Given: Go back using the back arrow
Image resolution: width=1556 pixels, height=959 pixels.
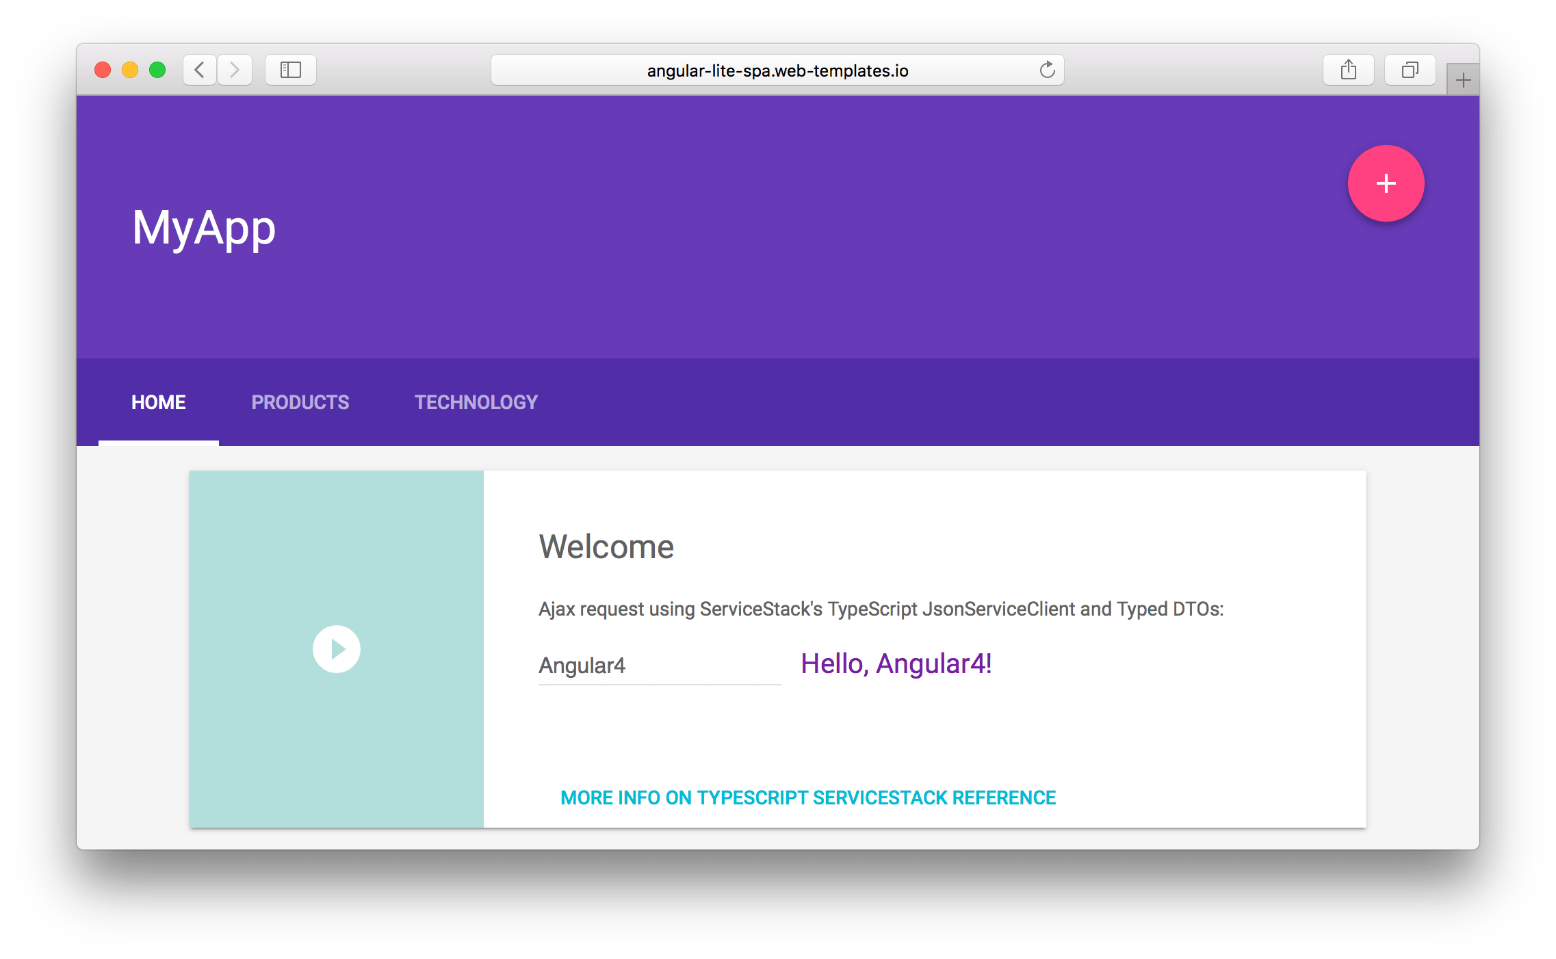Looking at the screenshot, I should click(199, 69).
